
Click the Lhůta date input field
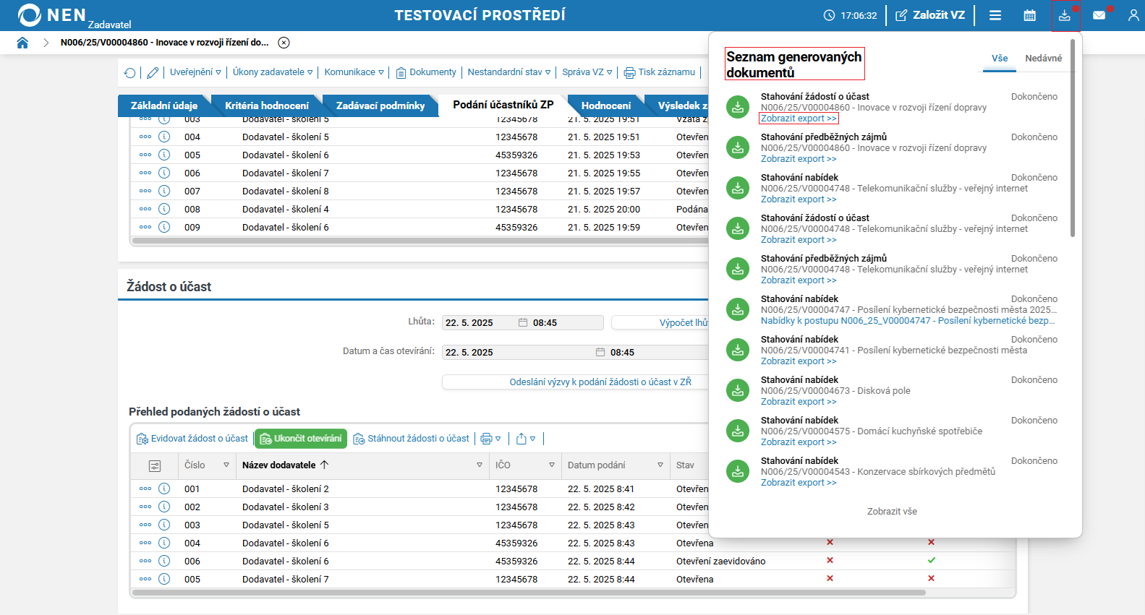pyautogui.click(x=479, y=323)
